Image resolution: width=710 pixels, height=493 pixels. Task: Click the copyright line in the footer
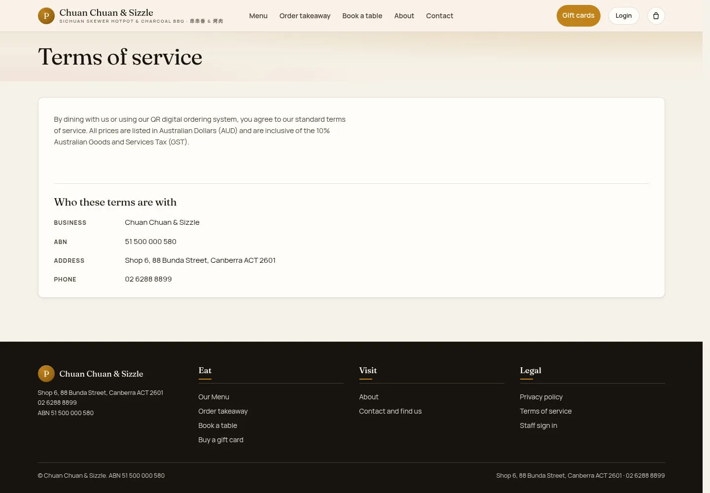(x=101, y=476)
